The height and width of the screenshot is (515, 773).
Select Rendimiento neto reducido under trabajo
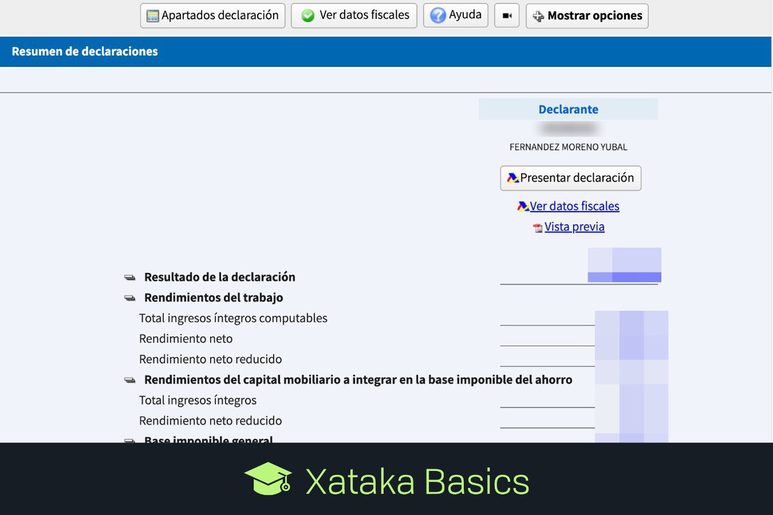211,359
